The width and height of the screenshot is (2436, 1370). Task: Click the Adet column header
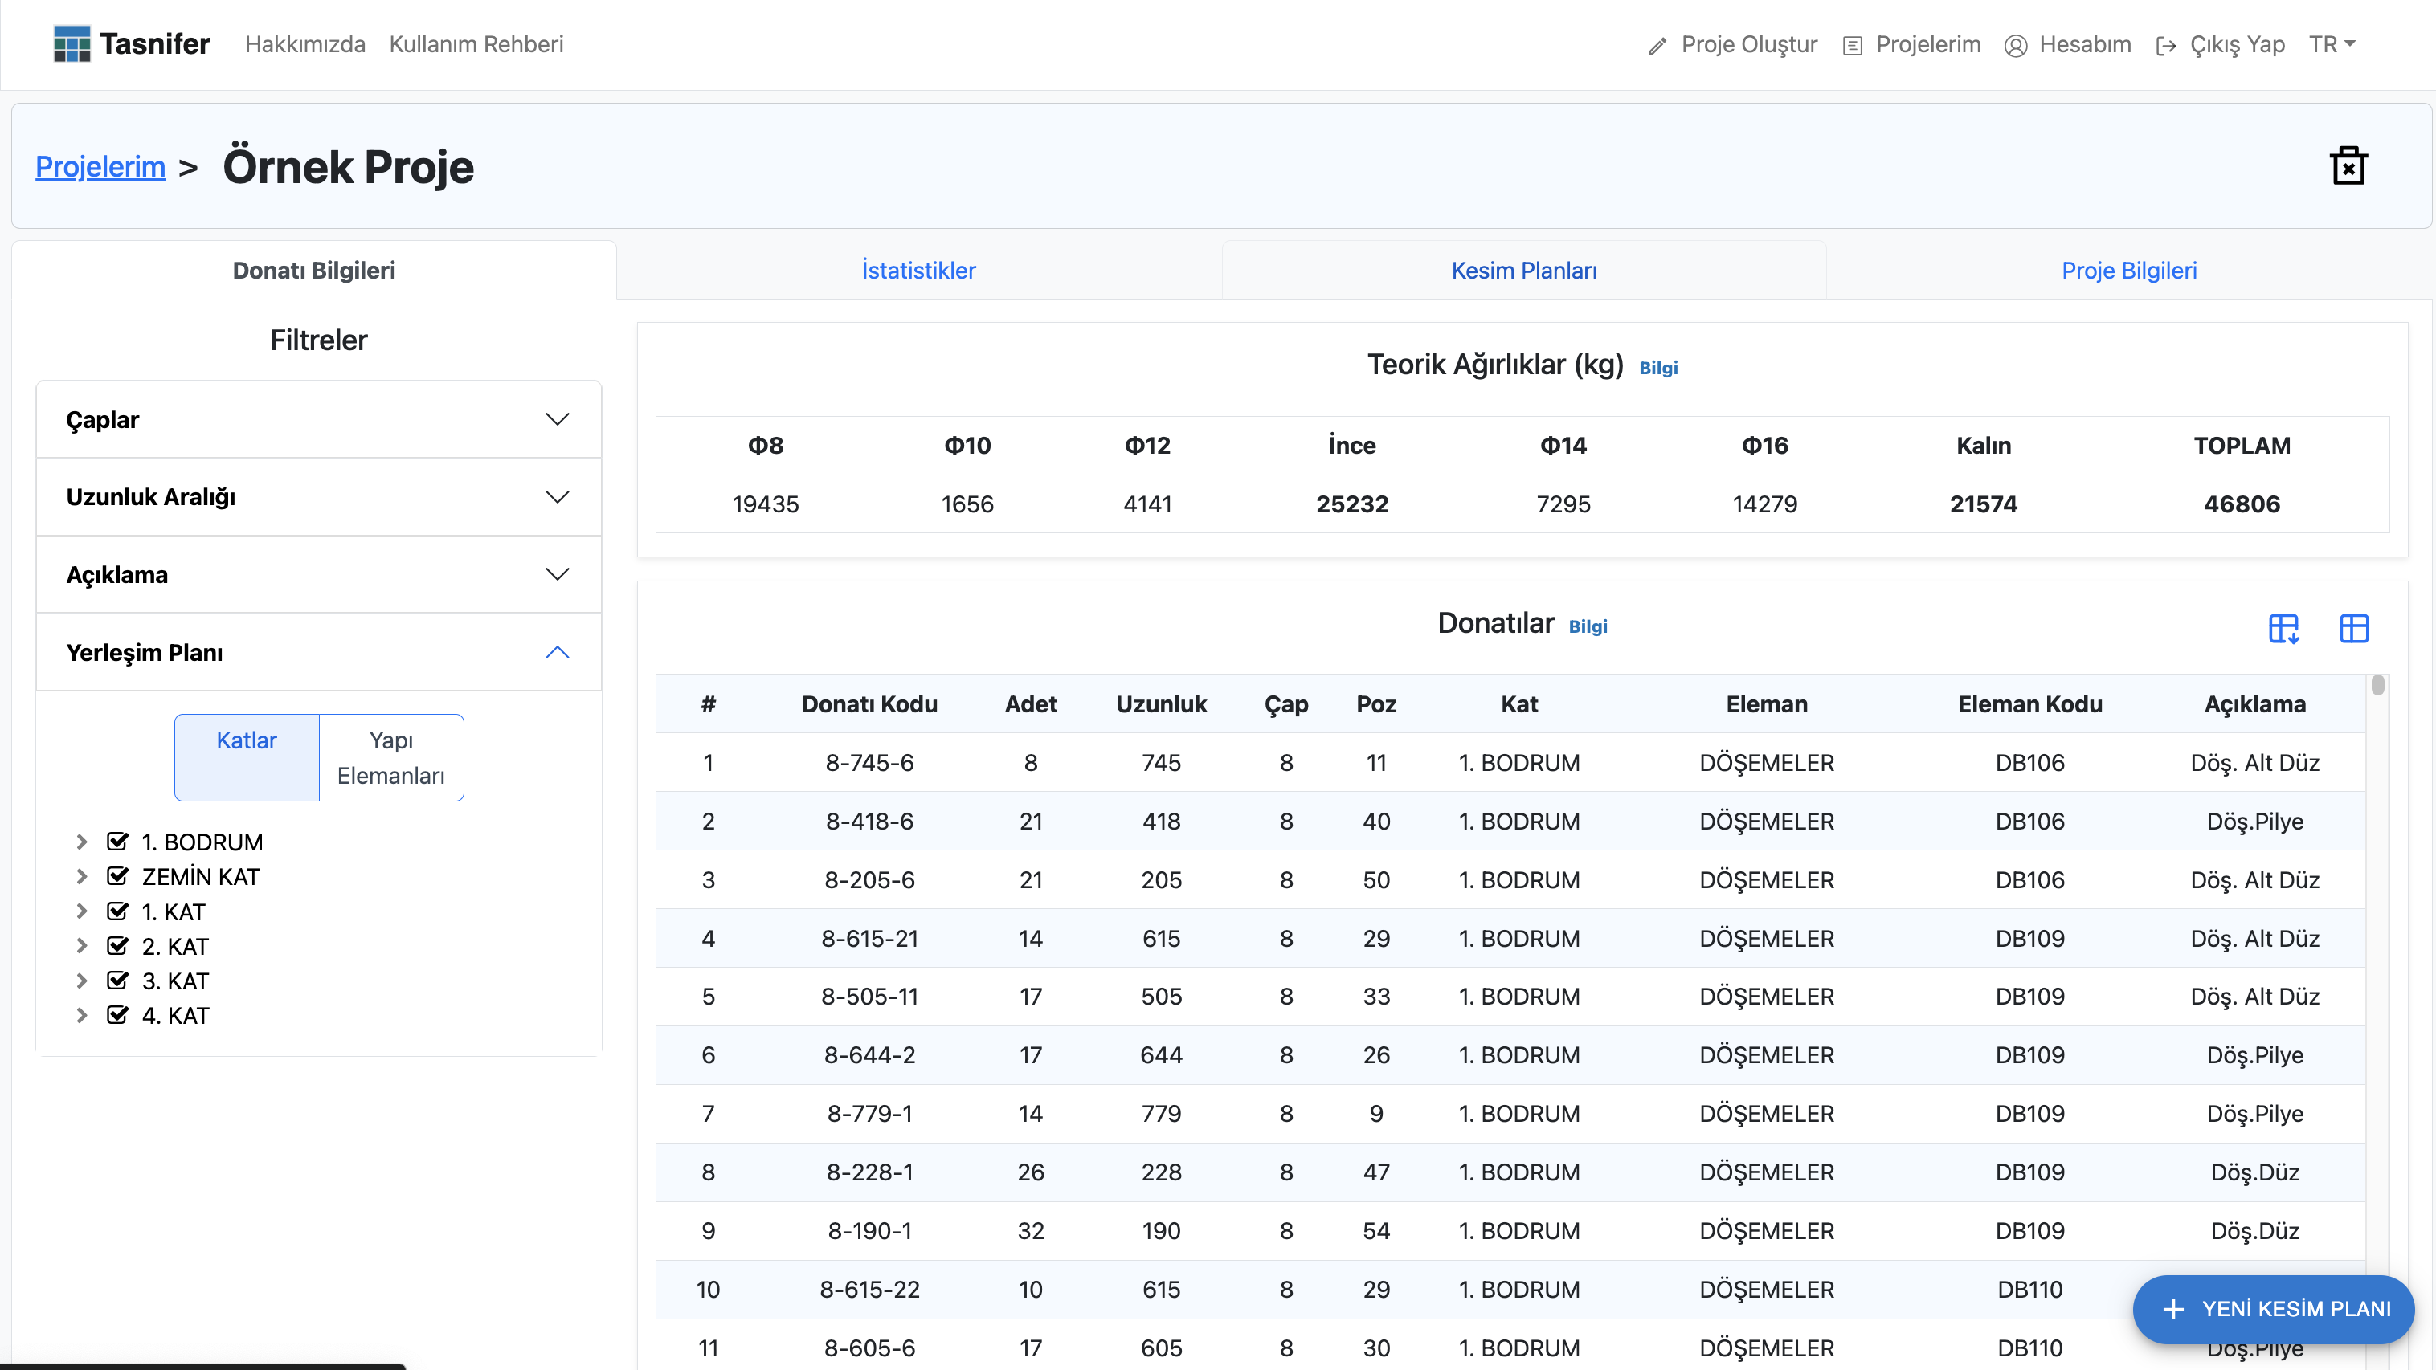click(1031, 704)
